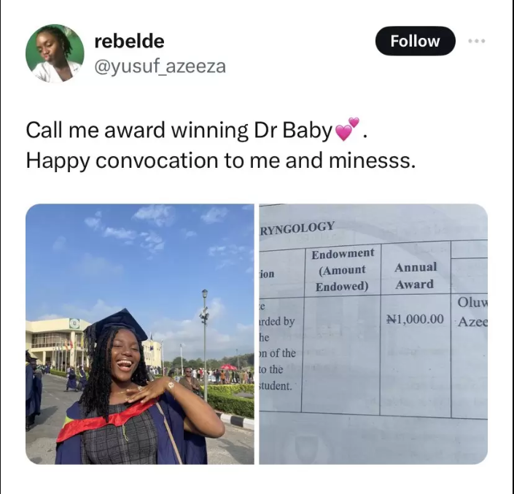Click the 'RYNGOLOGY' heading in the document
Image resolution: width=514 pixels, height=494 pixels.
tap(297, 227)
